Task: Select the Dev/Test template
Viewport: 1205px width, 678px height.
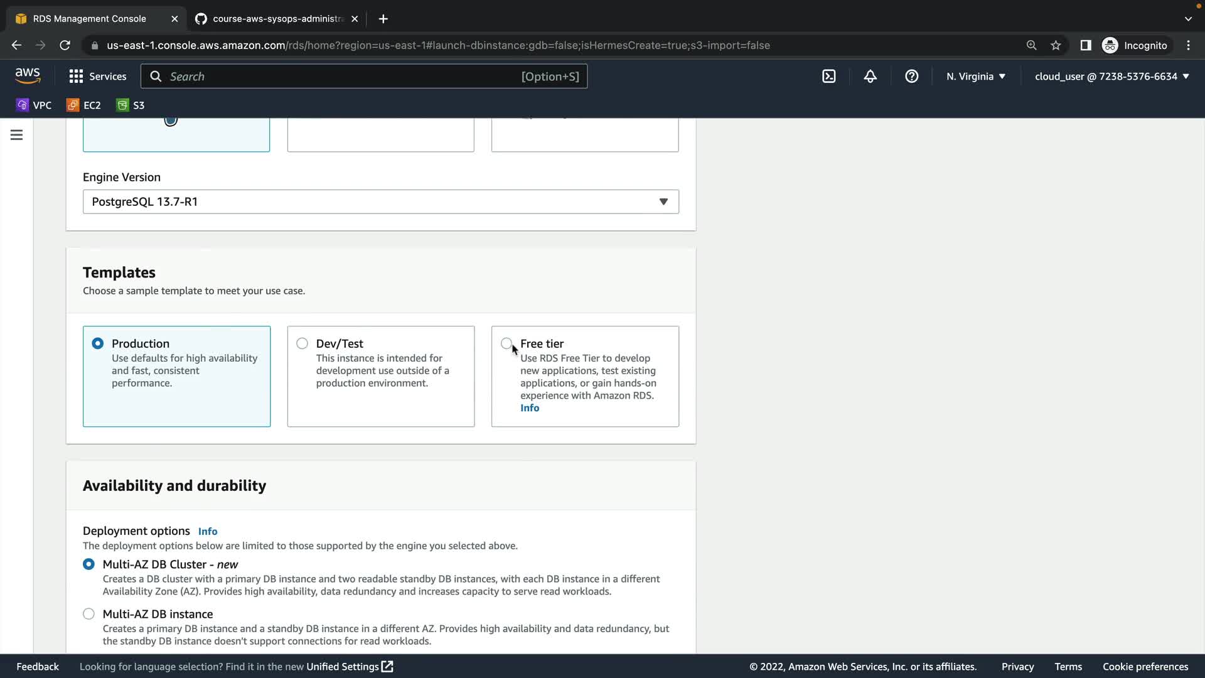Action: [x=303, y=343]
